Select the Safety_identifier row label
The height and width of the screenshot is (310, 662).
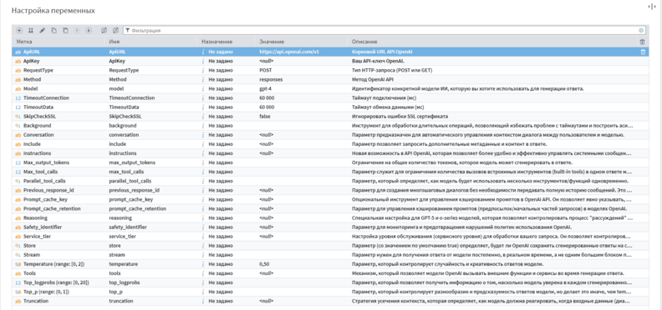pyautogui.click(x=43, y=227)
